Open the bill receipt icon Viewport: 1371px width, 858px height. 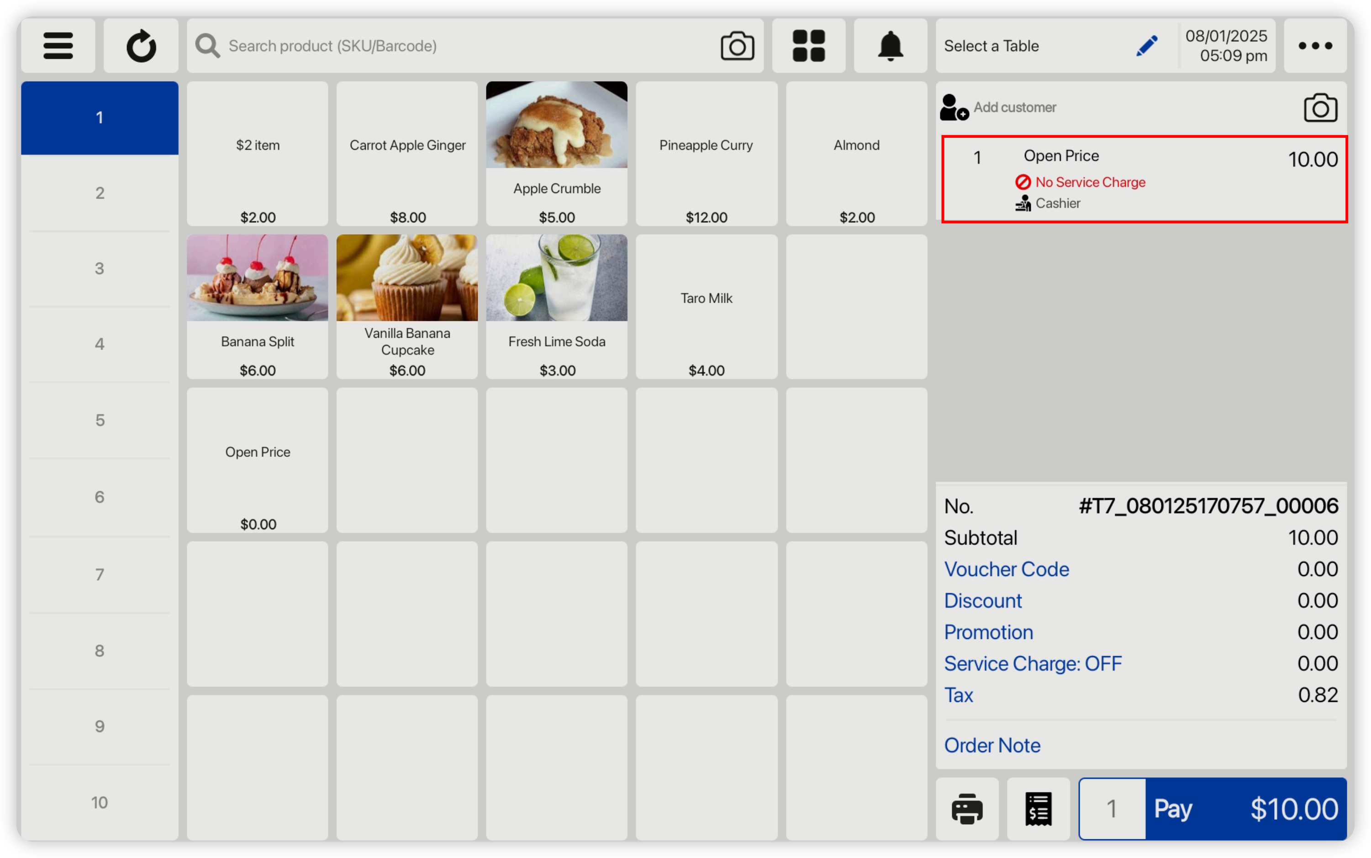click(1039, 809)
